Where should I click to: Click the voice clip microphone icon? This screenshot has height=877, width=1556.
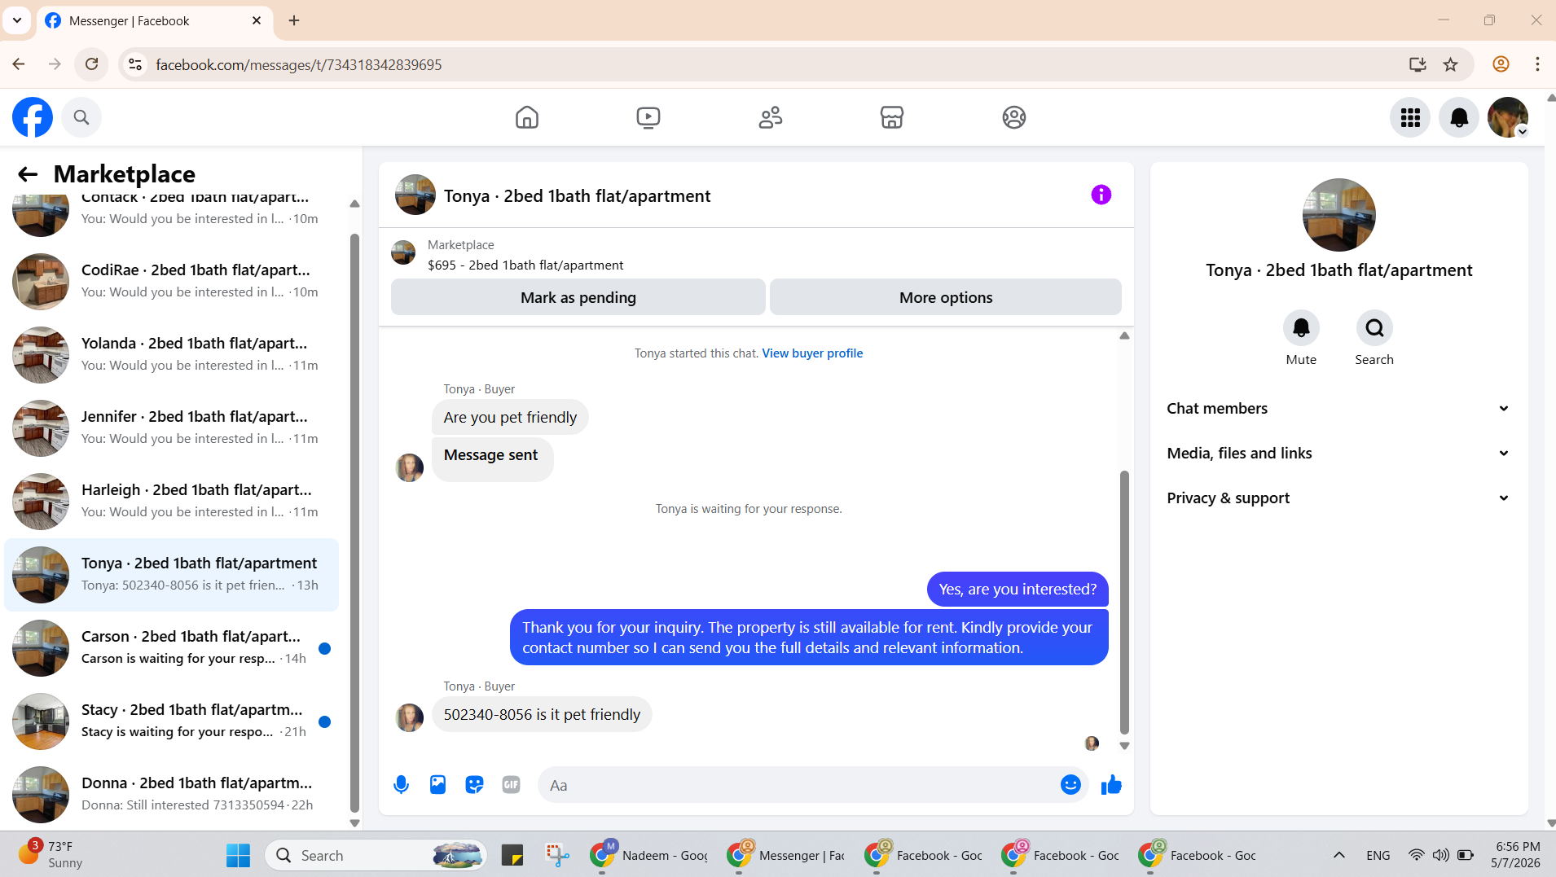click(x=401, y=785)
